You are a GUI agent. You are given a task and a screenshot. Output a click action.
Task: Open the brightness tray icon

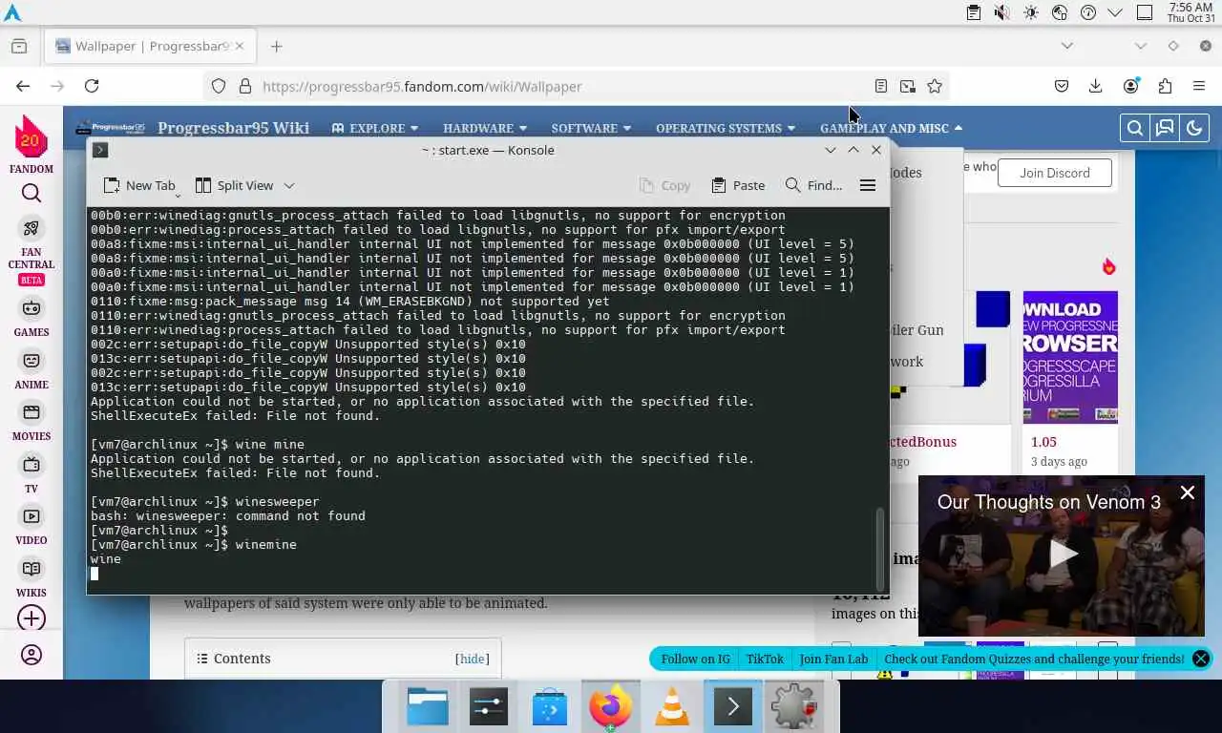click(1030, 12)
